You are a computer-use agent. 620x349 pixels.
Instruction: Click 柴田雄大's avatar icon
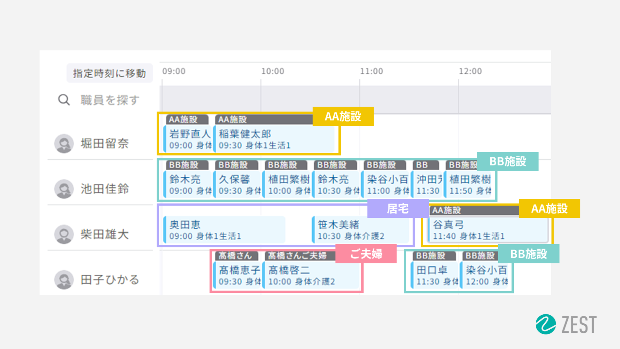coord(64,234)
